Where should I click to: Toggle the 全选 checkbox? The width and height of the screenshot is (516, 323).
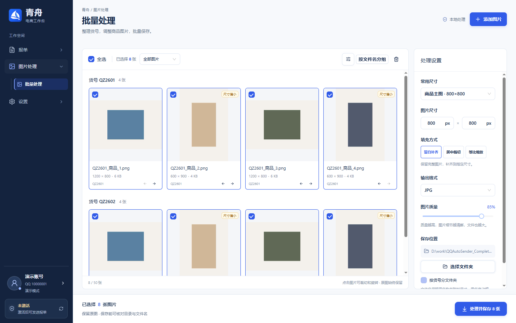click(x=91, y=59)
